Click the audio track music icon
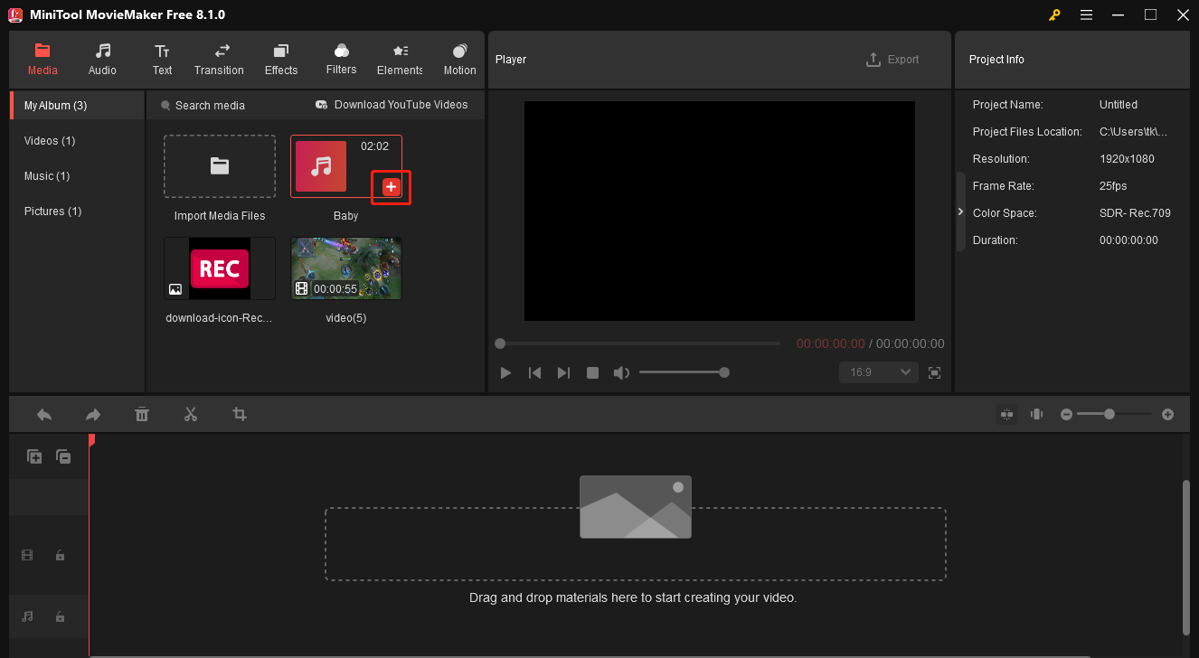The width and height of the screenshot is (1199, 658). click(x=27, y=616)
